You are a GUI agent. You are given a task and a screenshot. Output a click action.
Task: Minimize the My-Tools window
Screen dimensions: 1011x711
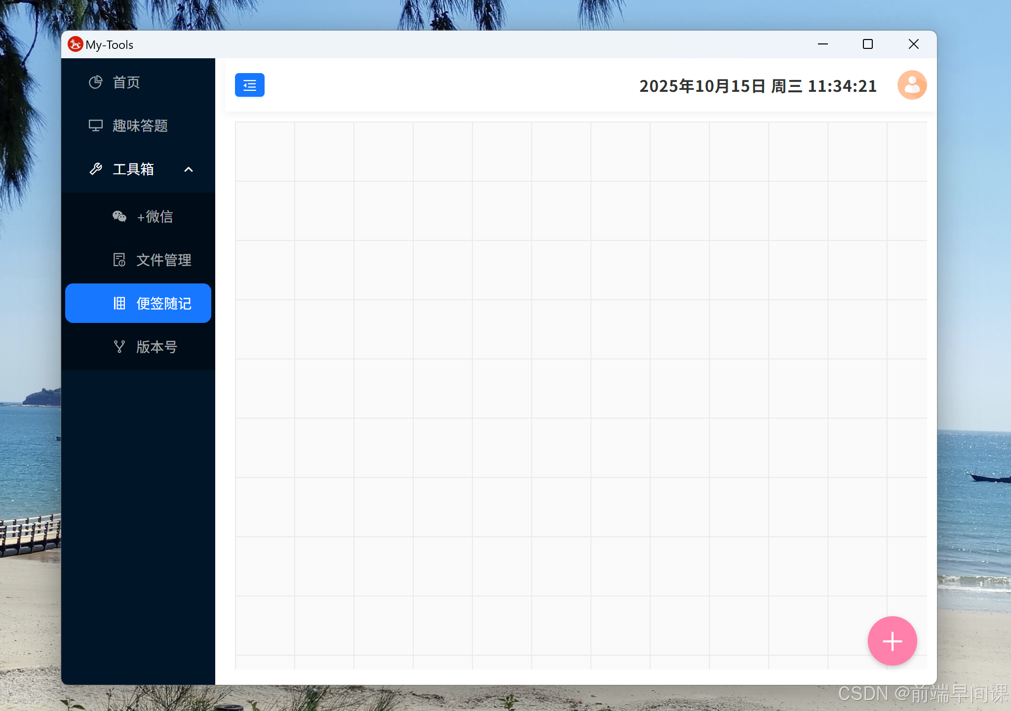822,44
